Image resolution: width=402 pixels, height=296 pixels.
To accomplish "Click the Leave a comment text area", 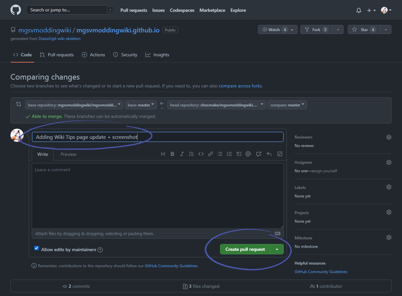I will click(157, 195).
